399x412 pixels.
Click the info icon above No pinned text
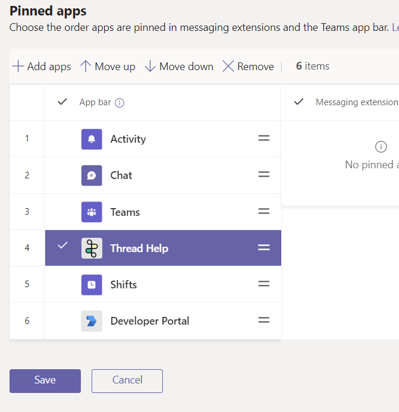(381, 147)
